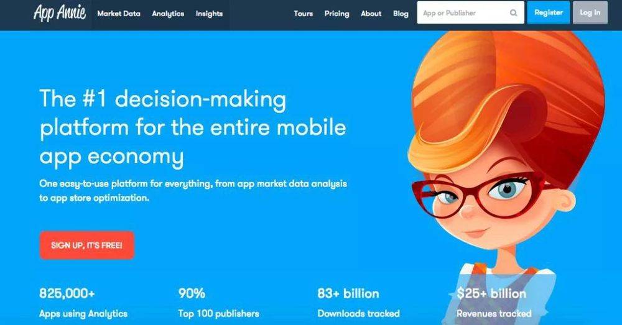The height and width of the screenshot is (325, 622).
Task: Click the subtitle about app store optimization
Action: tap(193, 191)
